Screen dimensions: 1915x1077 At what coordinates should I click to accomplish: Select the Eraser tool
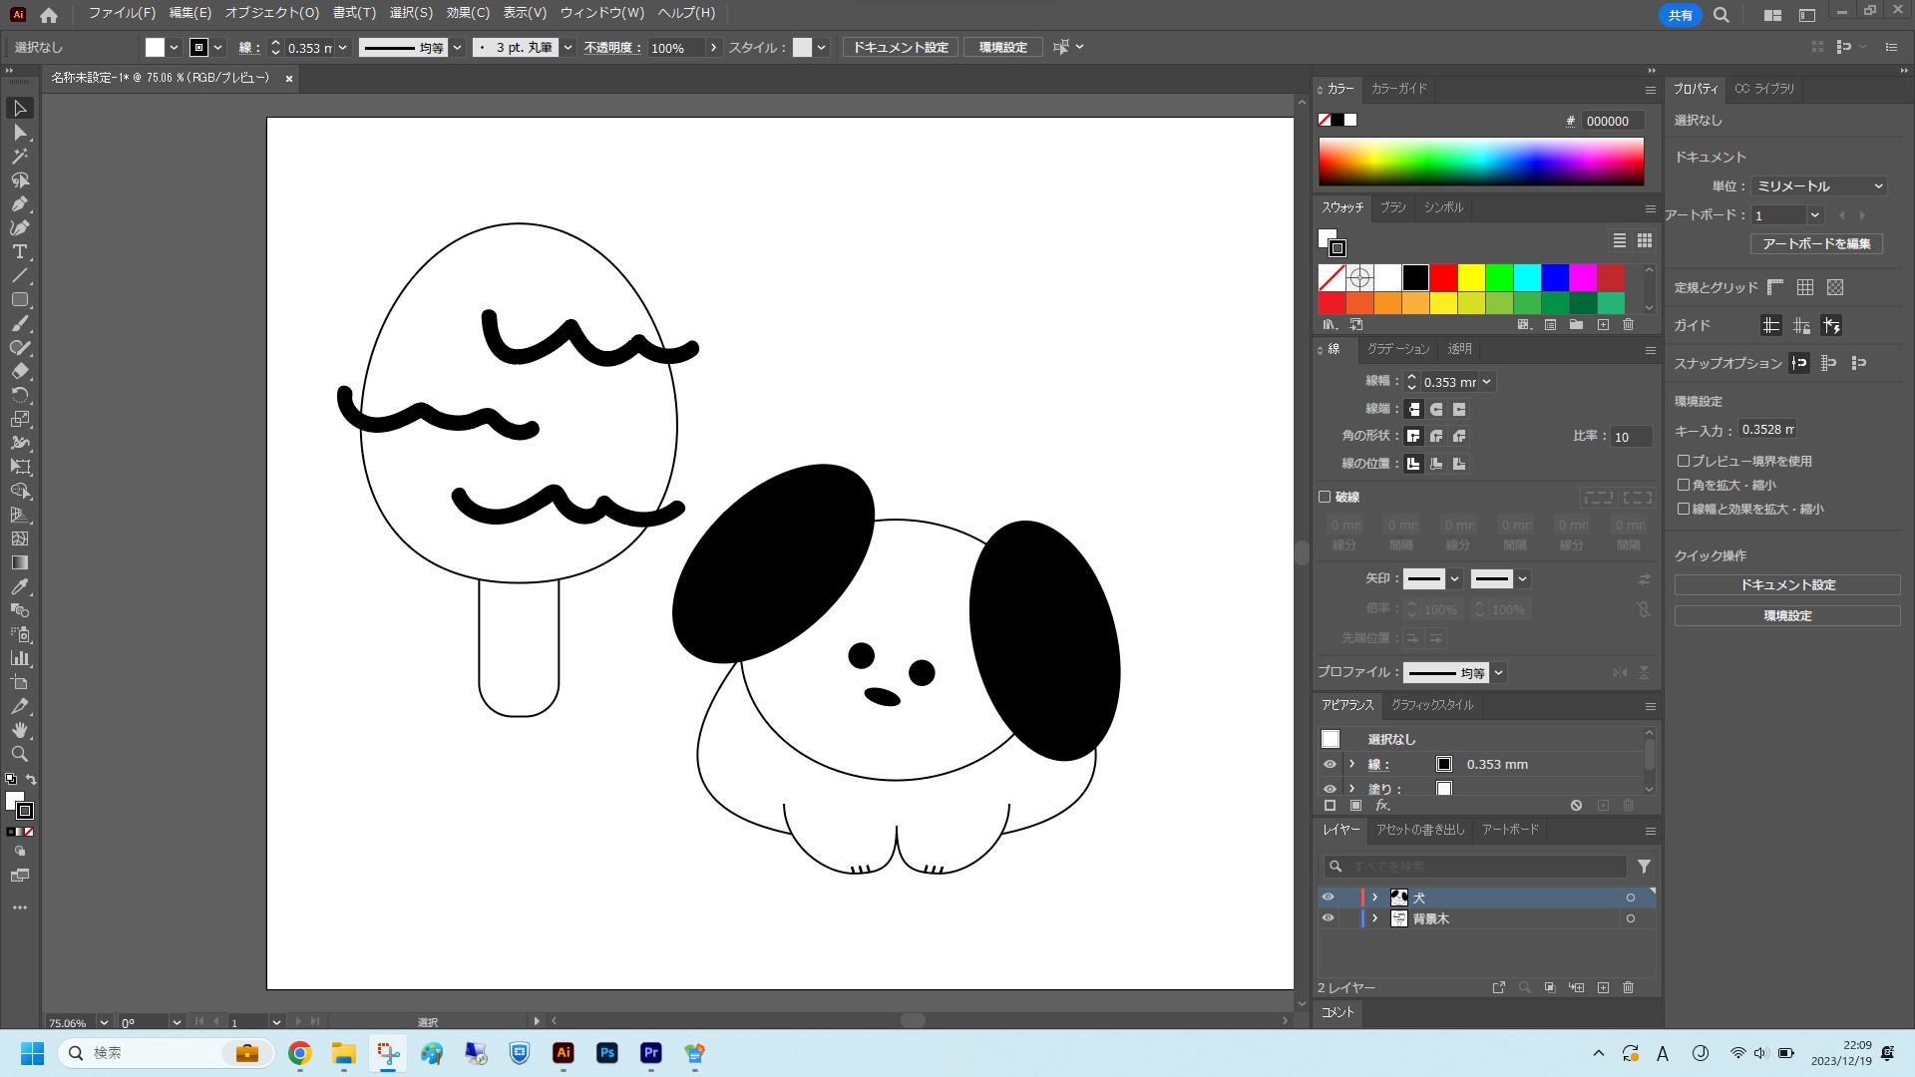point(19,371)
